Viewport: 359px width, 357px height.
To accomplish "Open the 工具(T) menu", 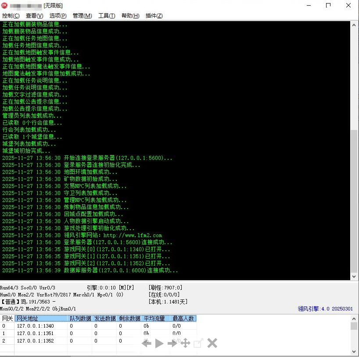I will tap(107, 16).
